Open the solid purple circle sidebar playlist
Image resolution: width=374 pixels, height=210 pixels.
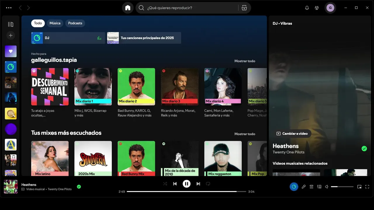point(11,129)
